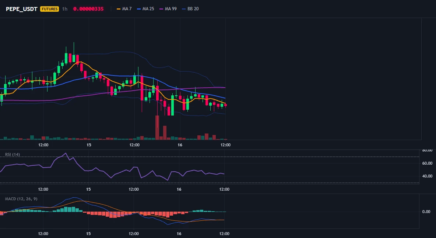Click the tallest red volume bar
Image resolution: width=436 pixels, height=238 pixels.
[x=157, y=128]
